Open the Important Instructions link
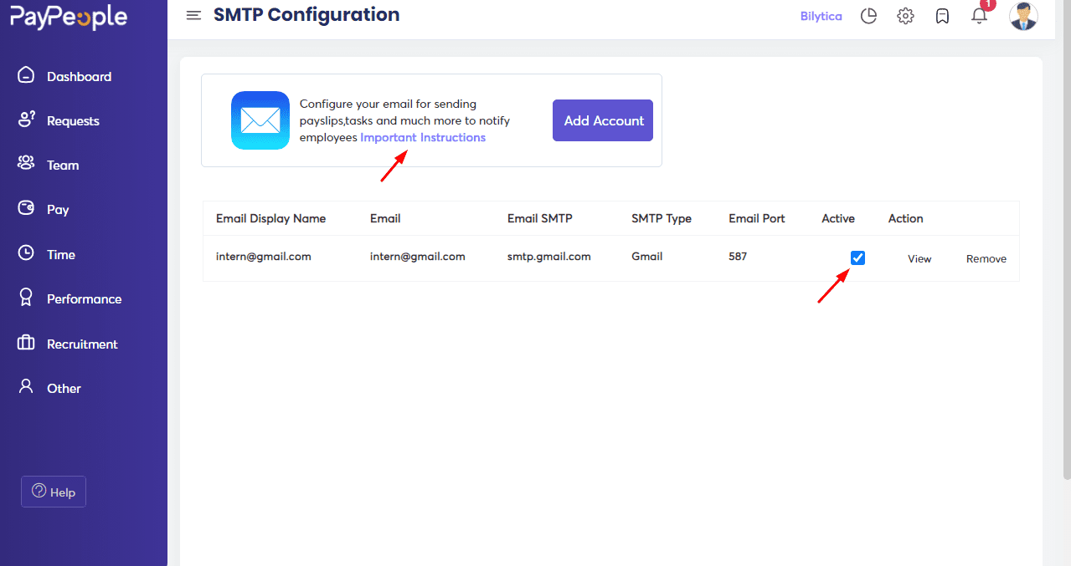 [423, 137]
